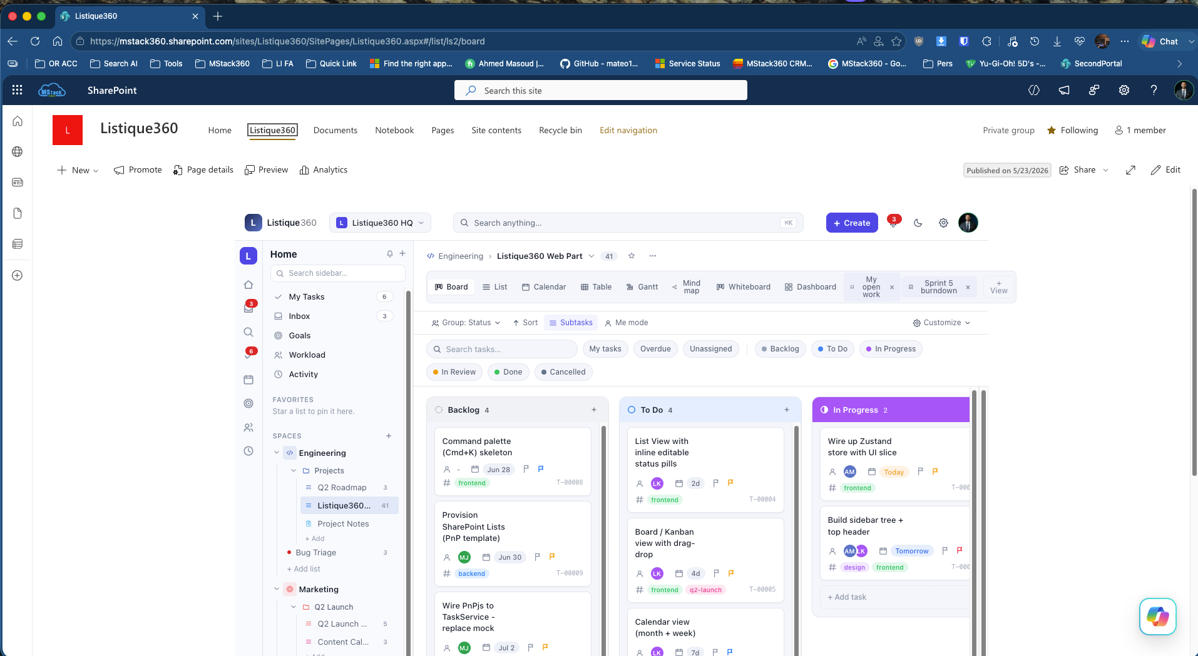The width and height of the screenshot is (1198, 656).
Task: Open Activity in the sidebar
Action: [334, 374]
